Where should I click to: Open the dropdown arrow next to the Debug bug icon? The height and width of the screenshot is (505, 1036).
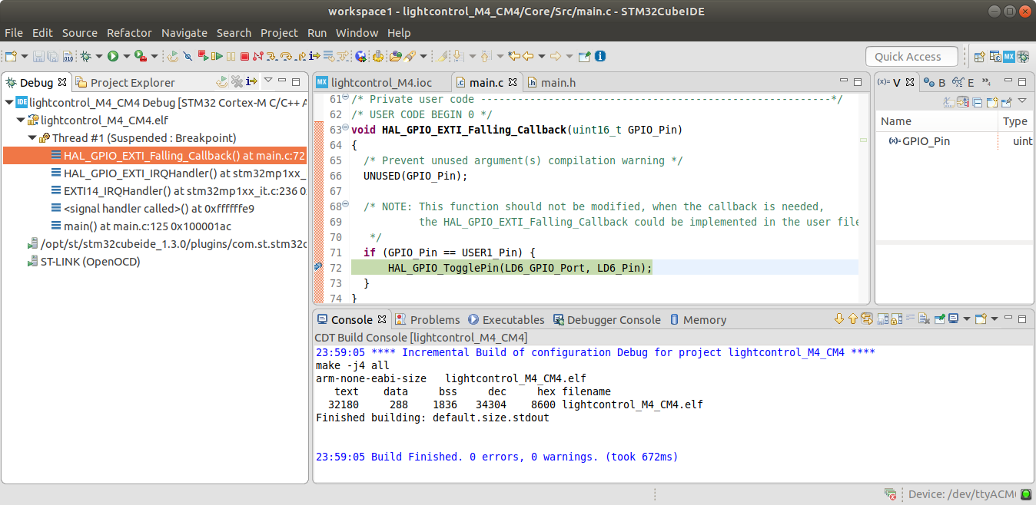[98, 56]
